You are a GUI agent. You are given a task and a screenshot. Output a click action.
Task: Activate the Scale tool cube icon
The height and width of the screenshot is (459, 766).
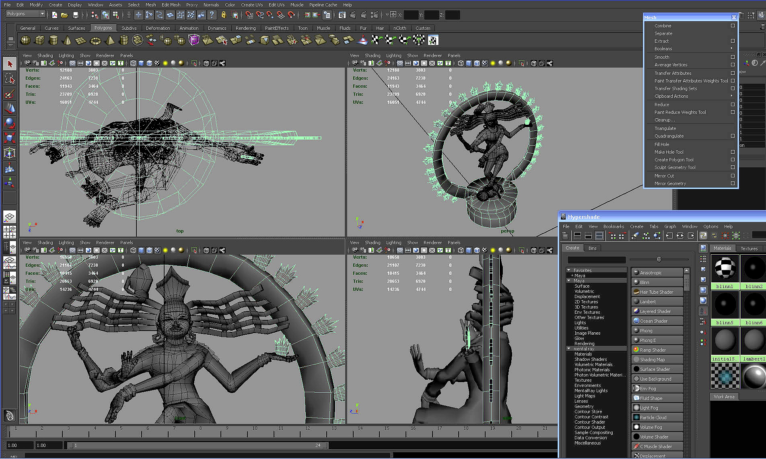coord(10,138)
